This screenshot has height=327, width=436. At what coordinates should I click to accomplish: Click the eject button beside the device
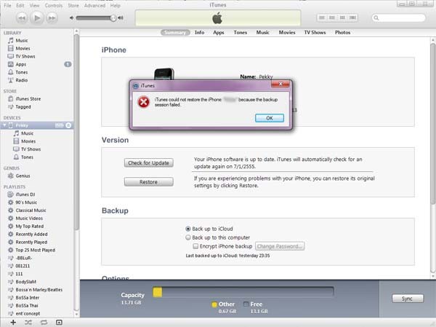[x=68, y=125]
